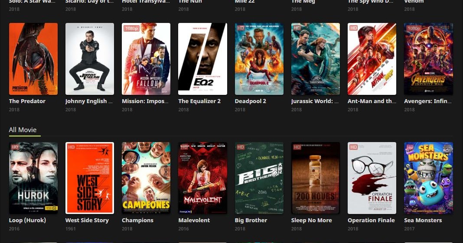The height and width of the screenshot is (243, 463).
Task: Click West Side Story title link
Action: (x=87, y=220)
